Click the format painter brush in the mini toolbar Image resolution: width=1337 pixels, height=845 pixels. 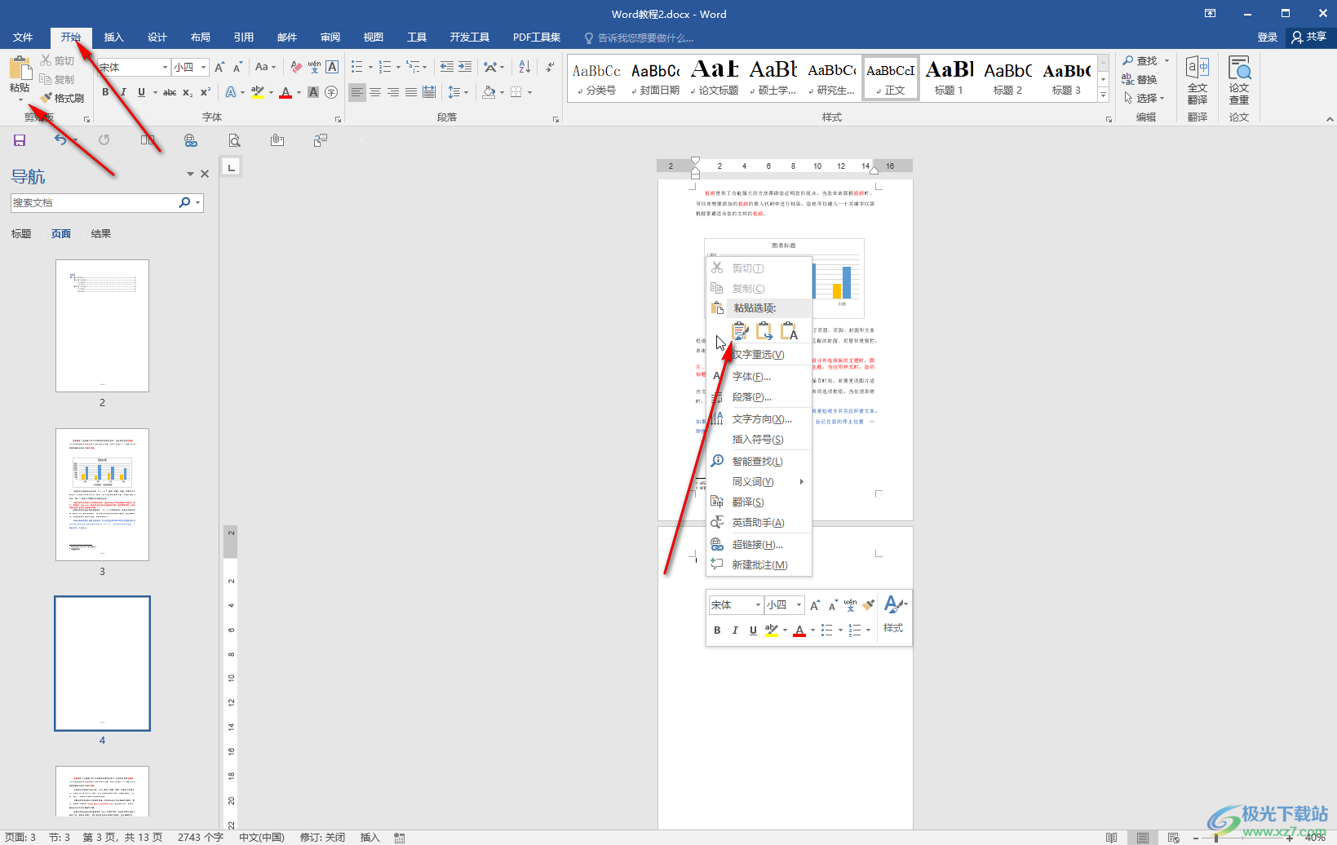pos(868,604)
